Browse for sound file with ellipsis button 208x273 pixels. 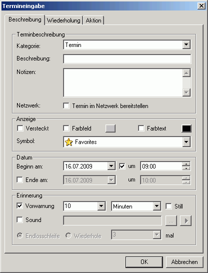click(x=171, y=220)
